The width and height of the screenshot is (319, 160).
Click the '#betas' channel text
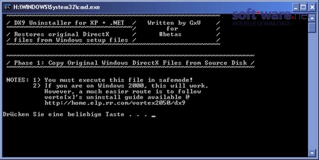tap(170, 34)
